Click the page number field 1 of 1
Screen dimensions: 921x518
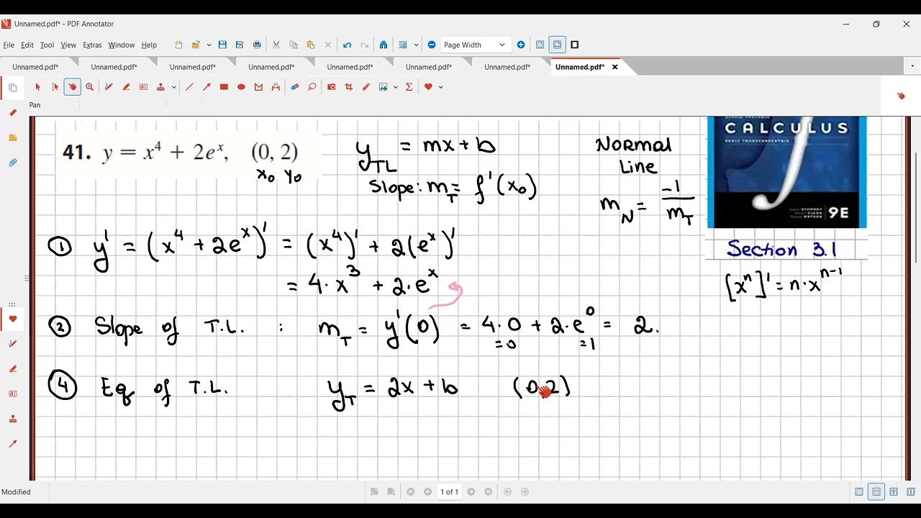point(449,492)
